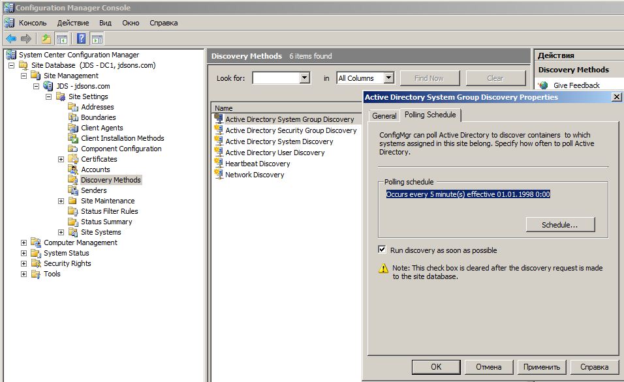Click the Отмена button
The width and height of the screenshot is (624, 382).
pyautogui.click(x=488, y=367)
